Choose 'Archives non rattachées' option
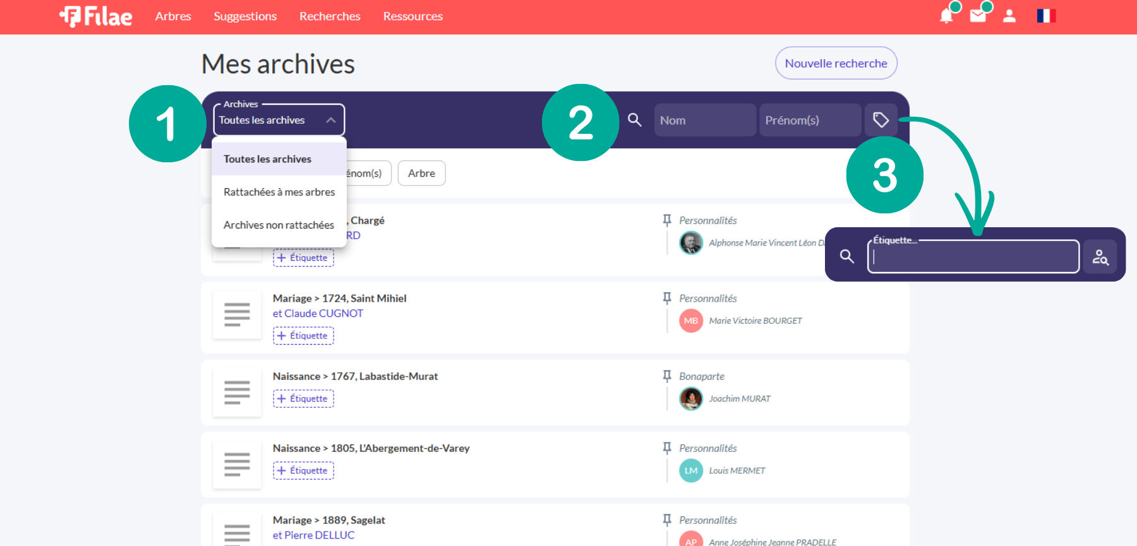The image size is (1137, 546). pos(279,225)
